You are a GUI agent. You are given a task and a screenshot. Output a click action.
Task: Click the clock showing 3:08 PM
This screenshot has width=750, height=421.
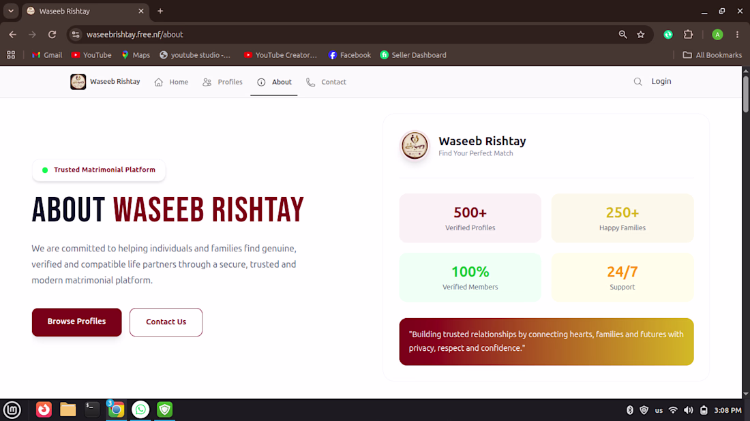coord(727,410)
